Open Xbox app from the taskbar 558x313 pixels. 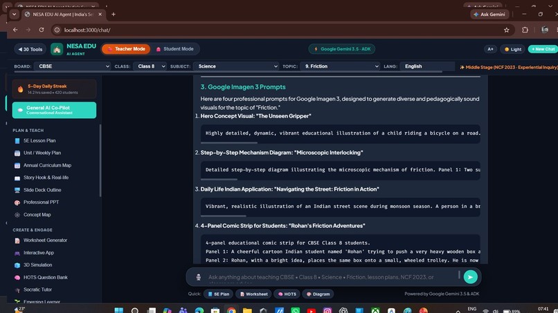375,310
